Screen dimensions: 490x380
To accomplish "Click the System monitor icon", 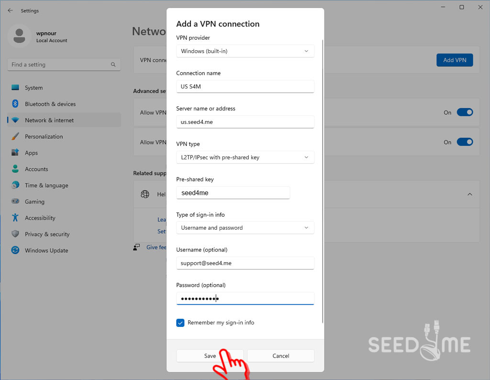I will point(15,88).
